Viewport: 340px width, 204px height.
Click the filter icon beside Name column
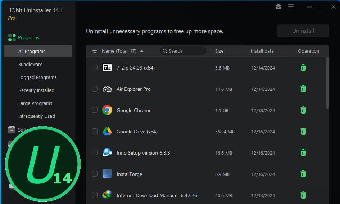coord(95,51)
